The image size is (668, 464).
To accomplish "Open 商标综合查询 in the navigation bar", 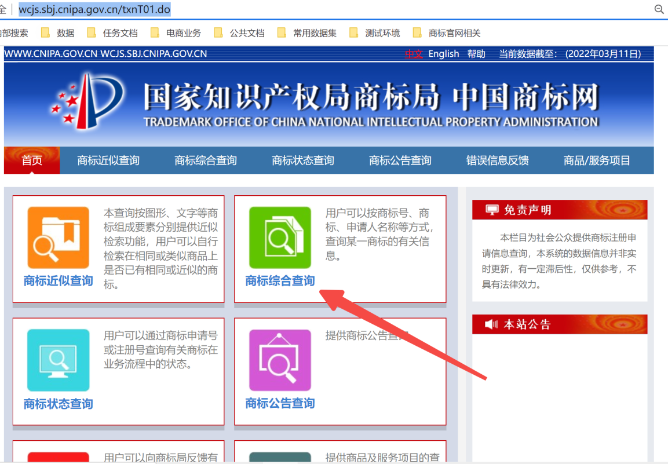I will [205, 160].
